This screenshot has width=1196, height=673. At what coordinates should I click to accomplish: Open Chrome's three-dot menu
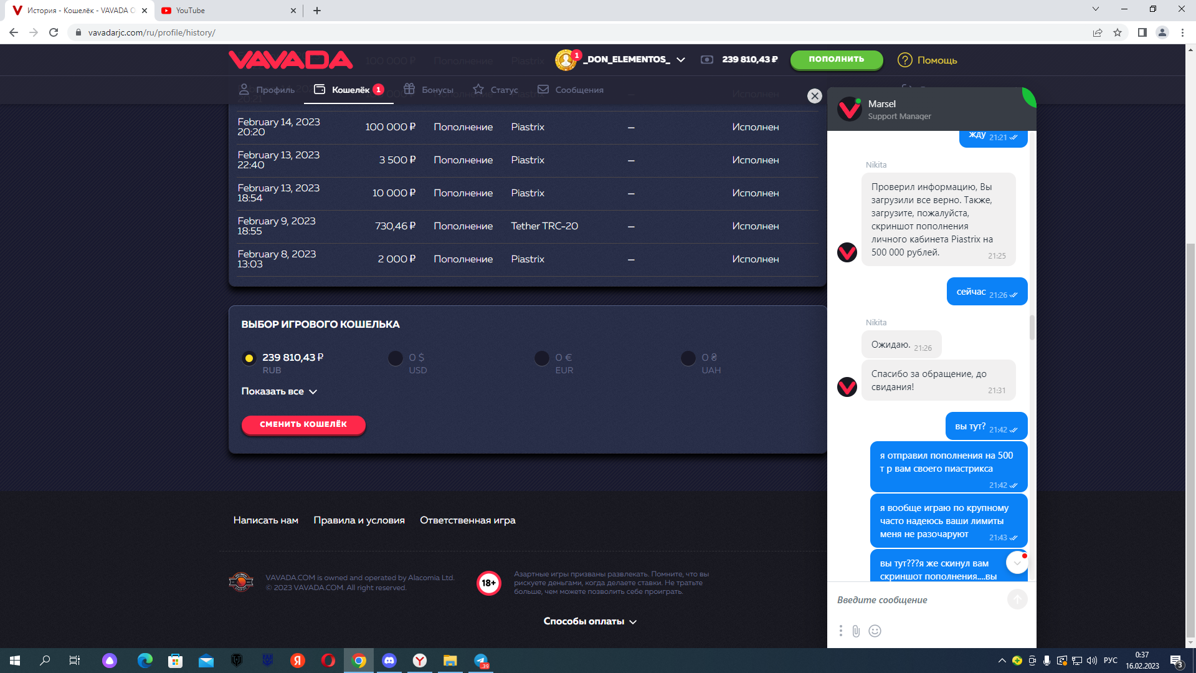coord(1182,32)
